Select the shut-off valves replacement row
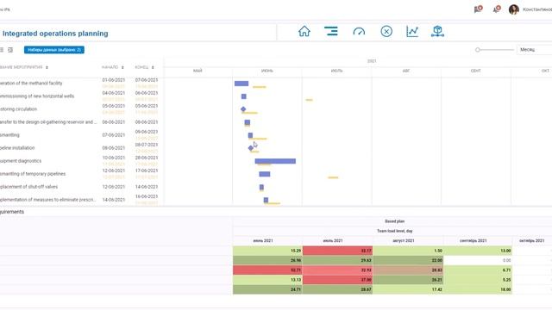552x310 pixels. [x=81, y=187]
